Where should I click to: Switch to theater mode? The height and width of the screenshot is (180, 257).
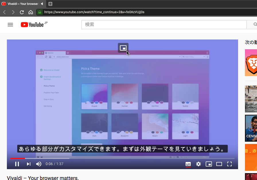219,164
